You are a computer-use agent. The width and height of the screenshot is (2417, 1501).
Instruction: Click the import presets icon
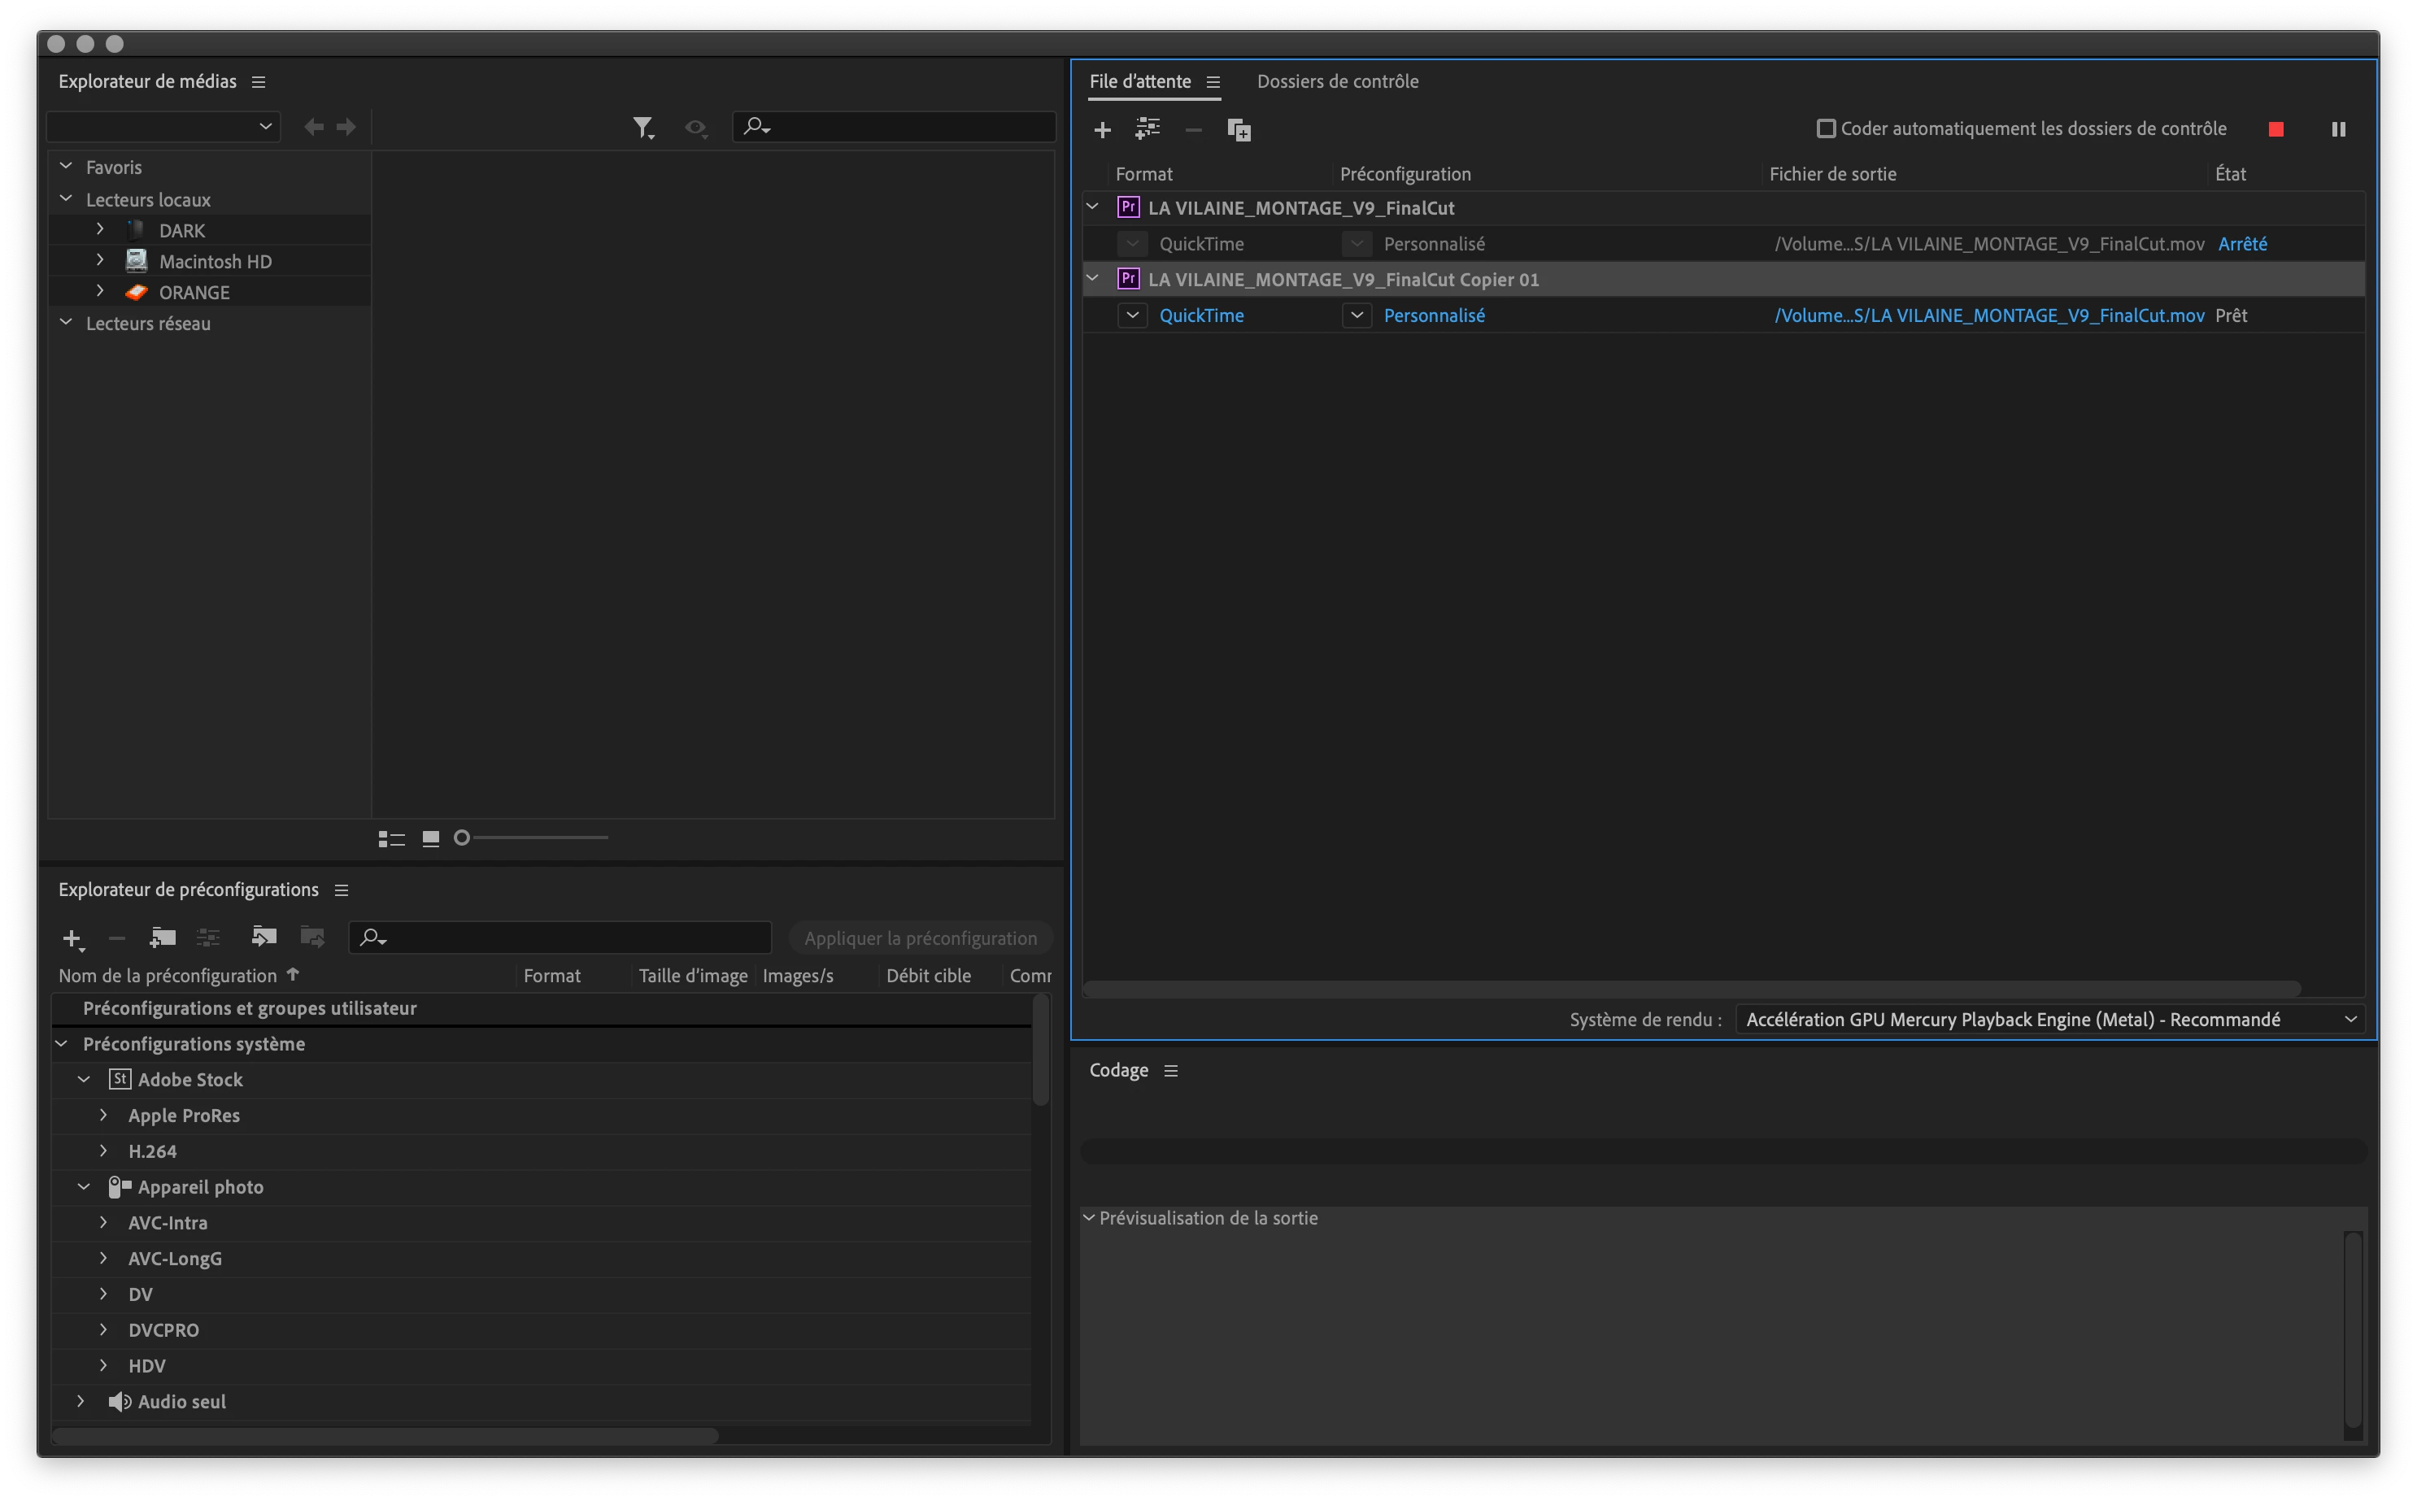click(263, 936)
